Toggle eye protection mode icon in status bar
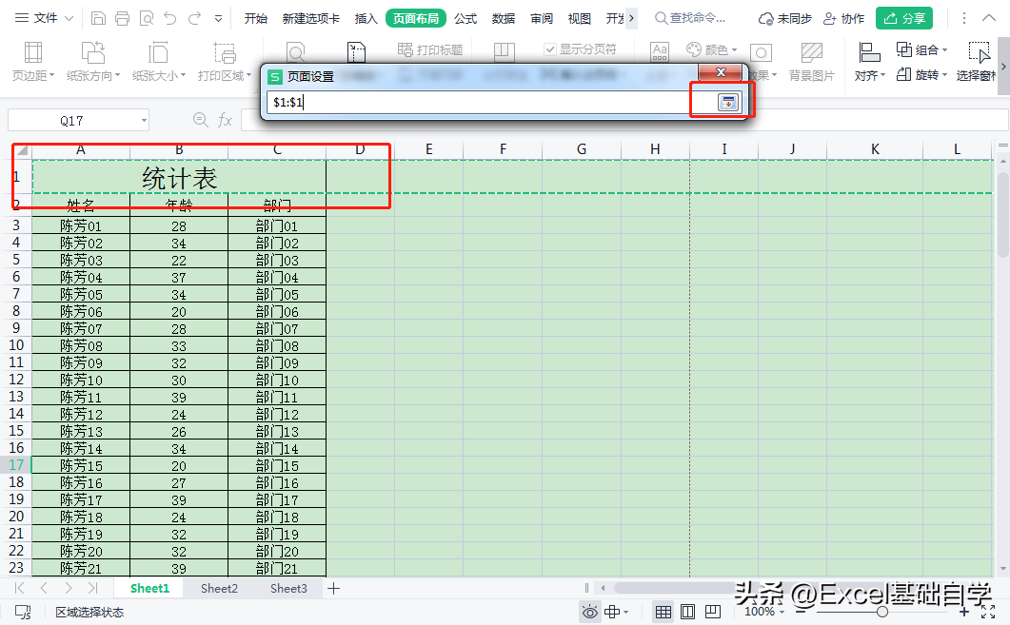1010x625 pixels. click(590, 612)
